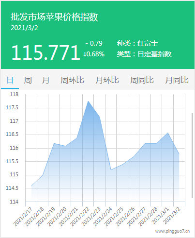Click the 115.771 index value
Viewport: 195px width, 238px height.
point(46,52)
